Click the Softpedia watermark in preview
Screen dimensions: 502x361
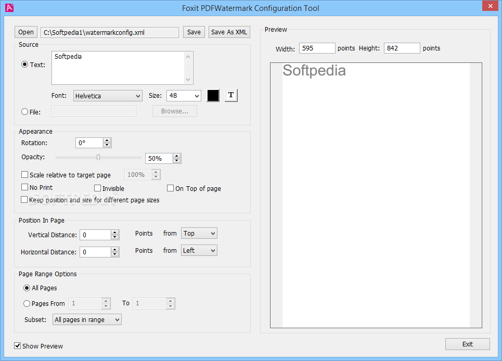click(x=314, y=71)
